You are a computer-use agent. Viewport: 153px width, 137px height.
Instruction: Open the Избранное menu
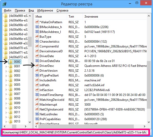(45, 10)
